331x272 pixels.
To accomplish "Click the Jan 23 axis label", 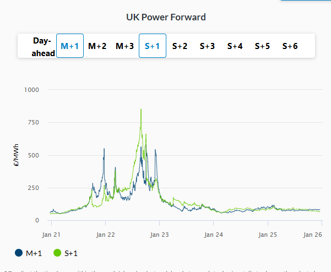I will [159, 234].
